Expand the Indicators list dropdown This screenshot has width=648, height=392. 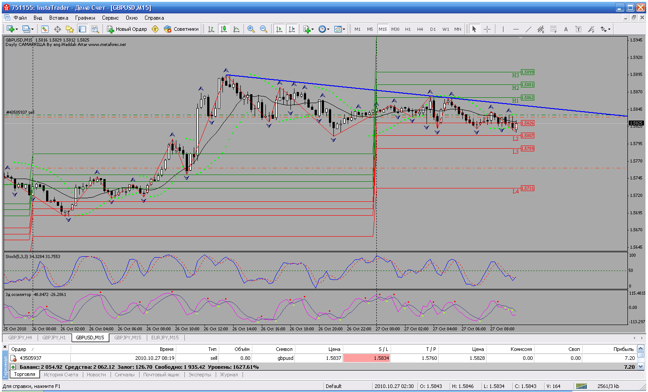pyautogui.click(x=312, y=29)
